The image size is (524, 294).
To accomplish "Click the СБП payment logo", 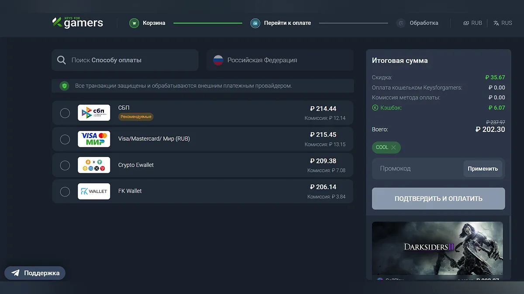I will point(94,113).
